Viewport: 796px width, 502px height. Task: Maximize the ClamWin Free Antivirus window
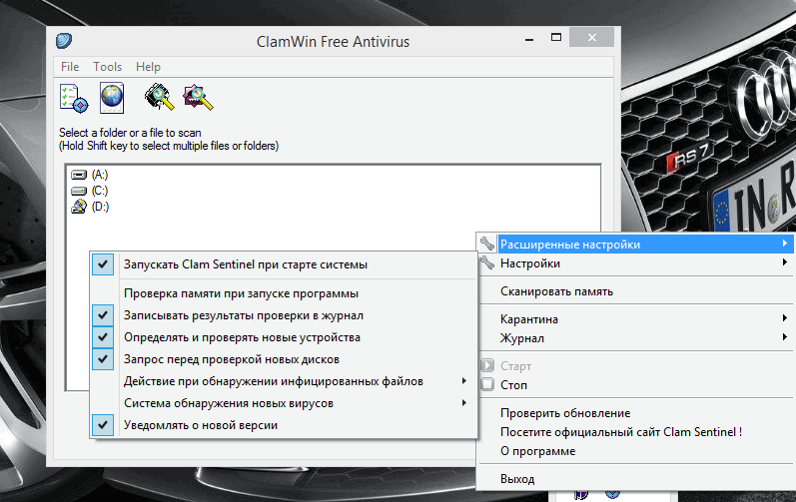[x=556, y=38]
